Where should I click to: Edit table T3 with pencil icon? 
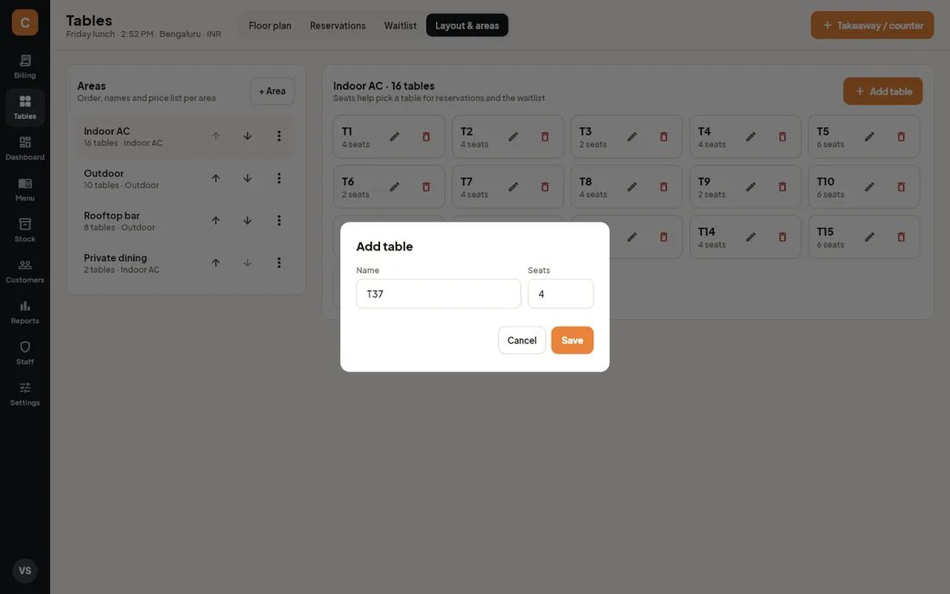[x=632, y=136]
